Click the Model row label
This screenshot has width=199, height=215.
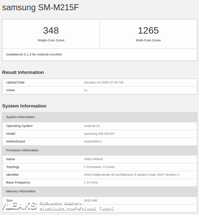(11, 134)
